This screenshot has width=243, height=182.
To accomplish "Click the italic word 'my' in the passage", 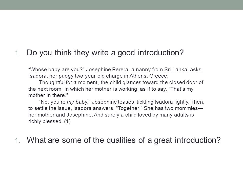I will pyautogui.click(x=70, y=102).
